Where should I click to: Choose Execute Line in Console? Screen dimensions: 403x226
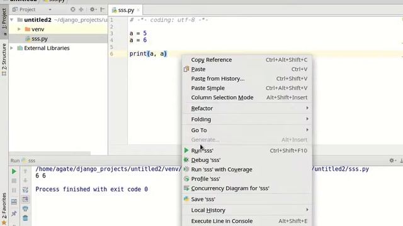[x=247, y=221]
